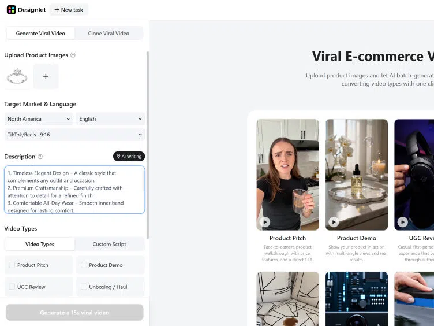Open the North America market dropdown
This screenshot has width=434, height=326.
click(39, 119)
